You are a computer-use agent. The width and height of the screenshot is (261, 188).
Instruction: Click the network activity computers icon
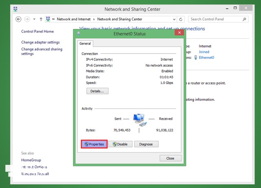pos(140,120)
